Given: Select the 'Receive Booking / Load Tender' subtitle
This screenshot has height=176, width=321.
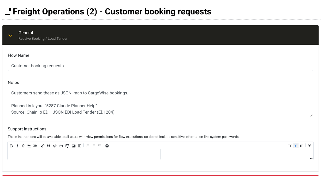Looking at the screenshot, I should tap(43, 39).
